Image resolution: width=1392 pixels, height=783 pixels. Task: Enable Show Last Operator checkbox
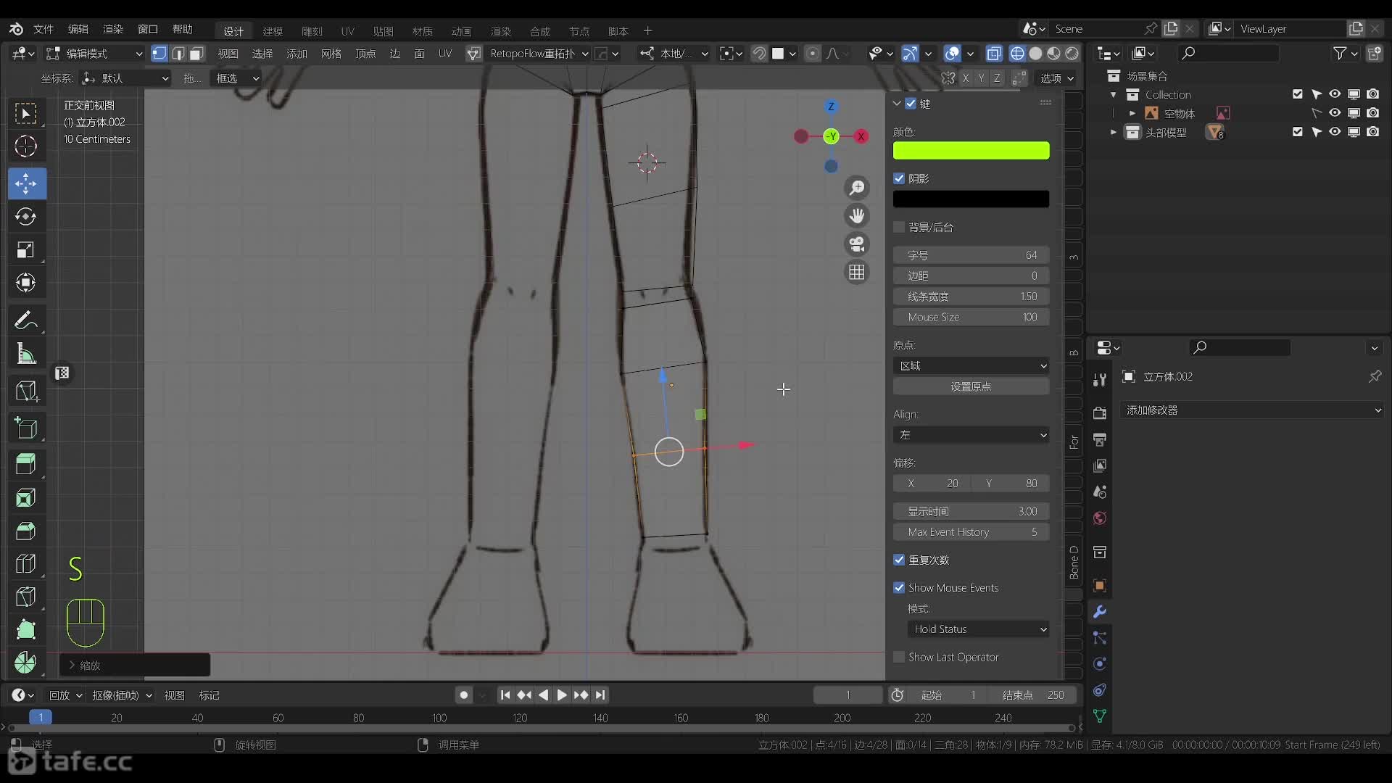pos(899,657)
